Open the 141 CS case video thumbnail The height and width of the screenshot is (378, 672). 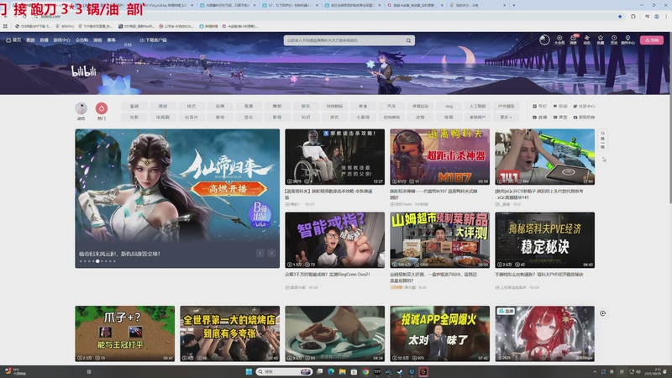544,157
